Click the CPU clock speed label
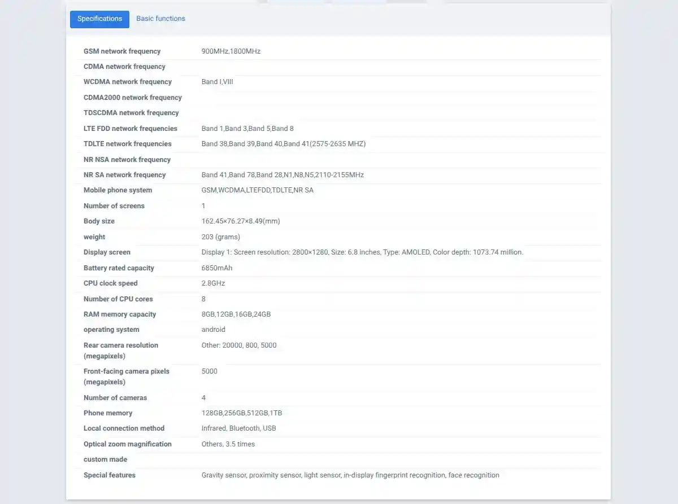Viewport: 678px width, 504px height. tap(111, 283)
